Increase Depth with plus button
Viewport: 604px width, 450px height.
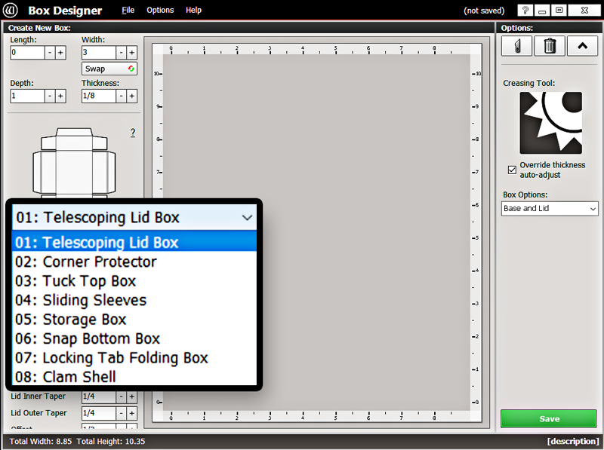(x=60, y=96)
